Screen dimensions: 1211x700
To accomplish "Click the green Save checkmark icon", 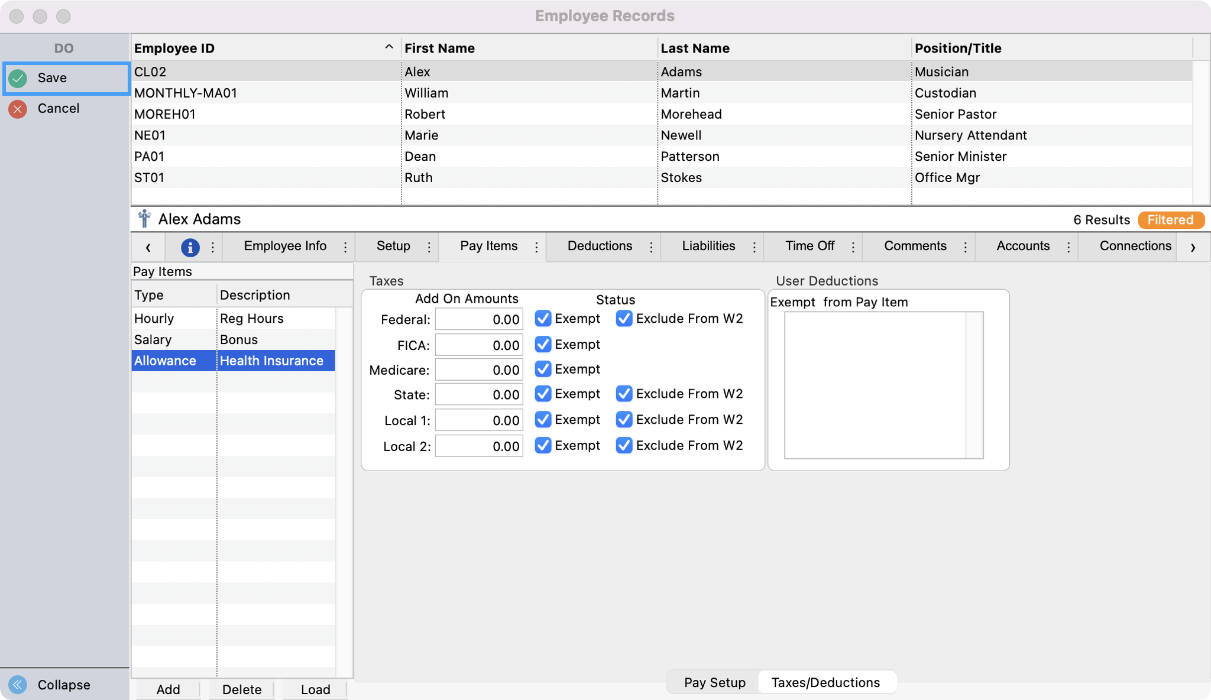I will [18, 78].
